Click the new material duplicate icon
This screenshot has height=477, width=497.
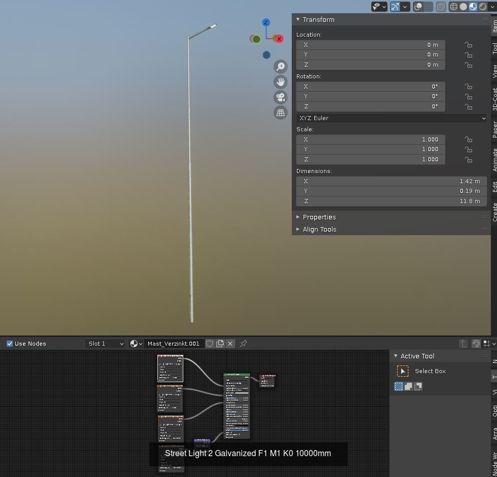pos(220,344)
